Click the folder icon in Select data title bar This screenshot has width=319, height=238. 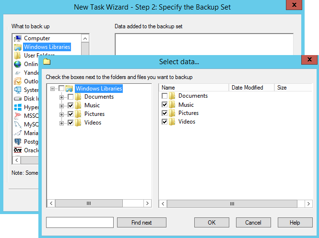[x=47, y=61]
